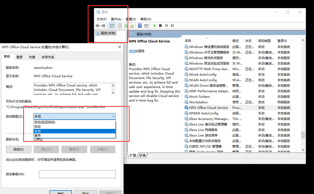Click the 启动 link to start this service

(132, 51)
